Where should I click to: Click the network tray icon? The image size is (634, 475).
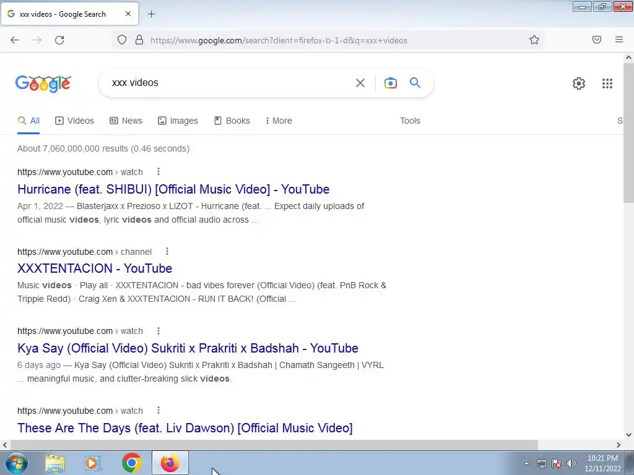click(541, 463)
